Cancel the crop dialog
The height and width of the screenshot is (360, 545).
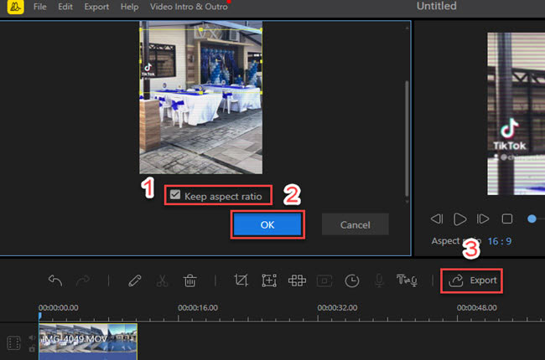coord(355,224)
